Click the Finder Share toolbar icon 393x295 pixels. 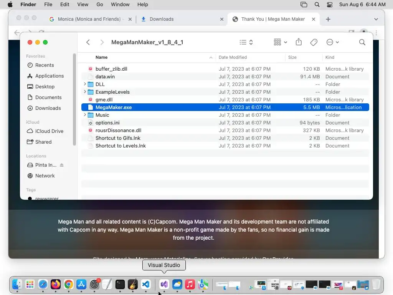pos(299,42)
